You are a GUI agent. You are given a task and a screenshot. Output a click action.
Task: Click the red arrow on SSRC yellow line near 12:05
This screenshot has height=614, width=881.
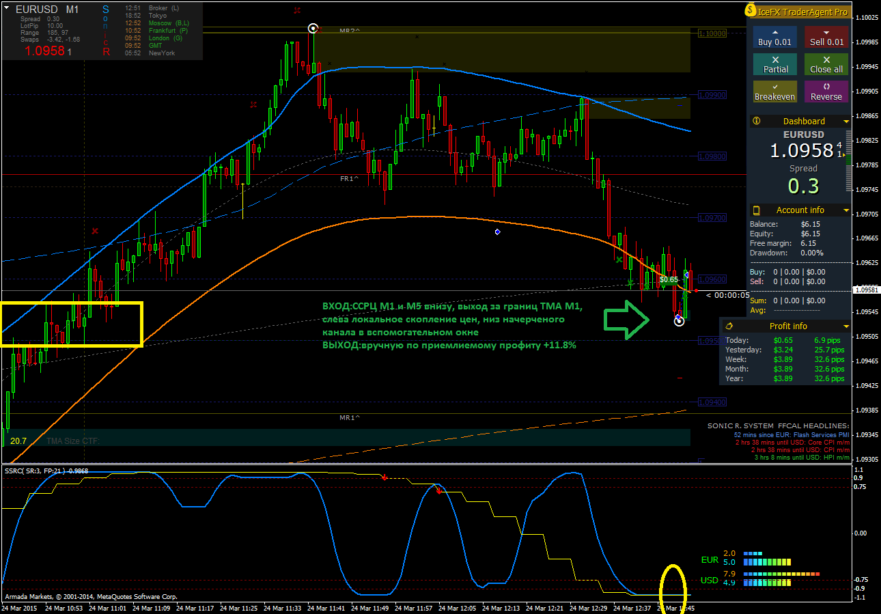click(x=438, y=490)
